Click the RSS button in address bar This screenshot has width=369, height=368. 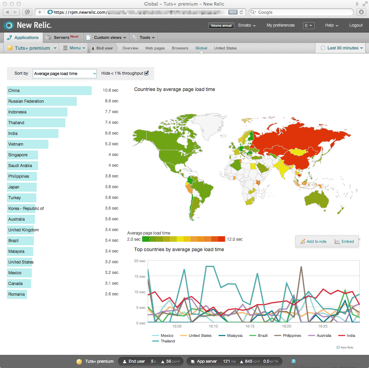point(232,12)
